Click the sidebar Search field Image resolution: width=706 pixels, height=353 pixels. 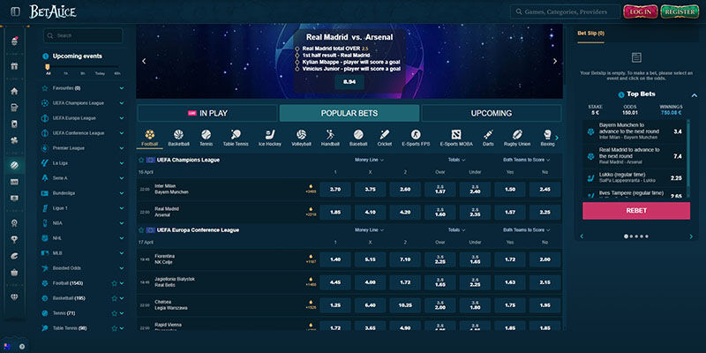83,35
